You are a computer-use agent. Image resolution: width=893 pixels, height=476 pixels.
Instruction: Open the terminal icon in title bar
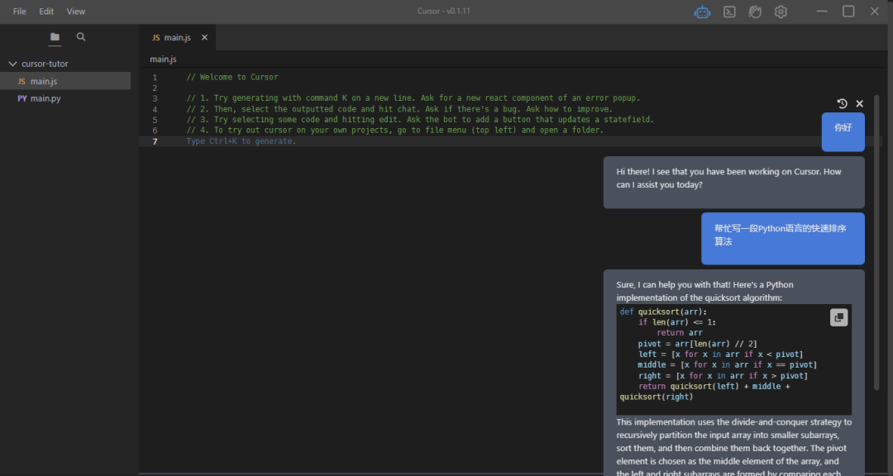pos(729,12)
